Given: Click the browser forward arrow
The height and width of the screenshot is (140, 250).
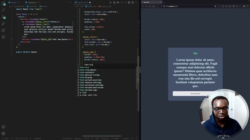Looking at the screenshot, I should [147, 6].
